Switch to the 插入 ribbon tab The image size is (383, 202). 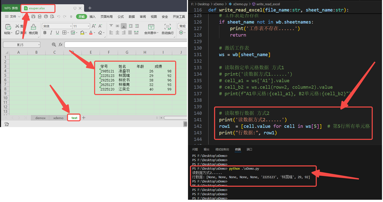(93, 17)
